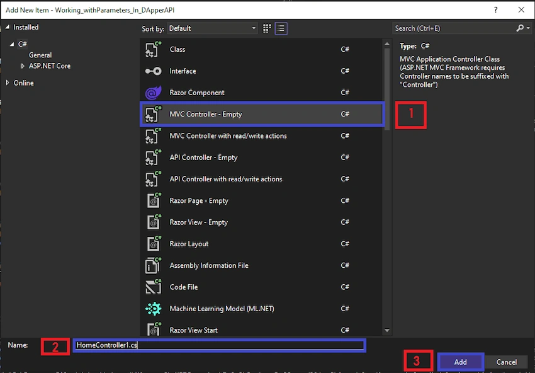Screen dimensions: 535x373
Task: Select "Razor Layout" row text
Action: click(189, 244)
